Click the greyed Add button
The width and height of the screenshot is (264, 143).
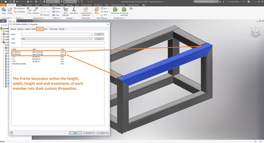point(99,34)
